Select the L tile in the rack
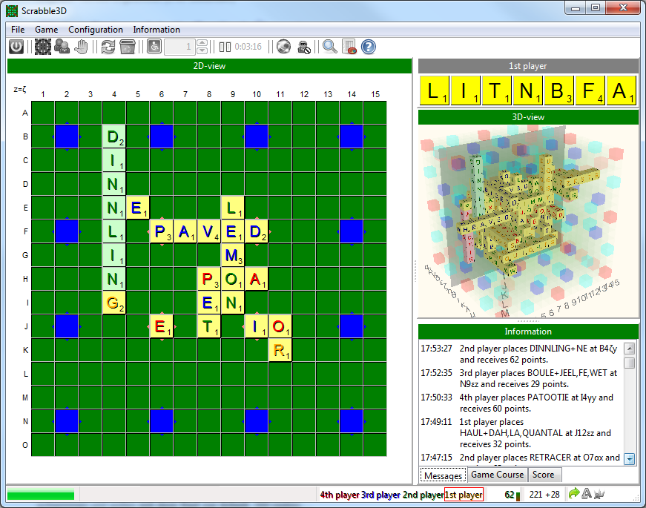 (x=434, y=90)
